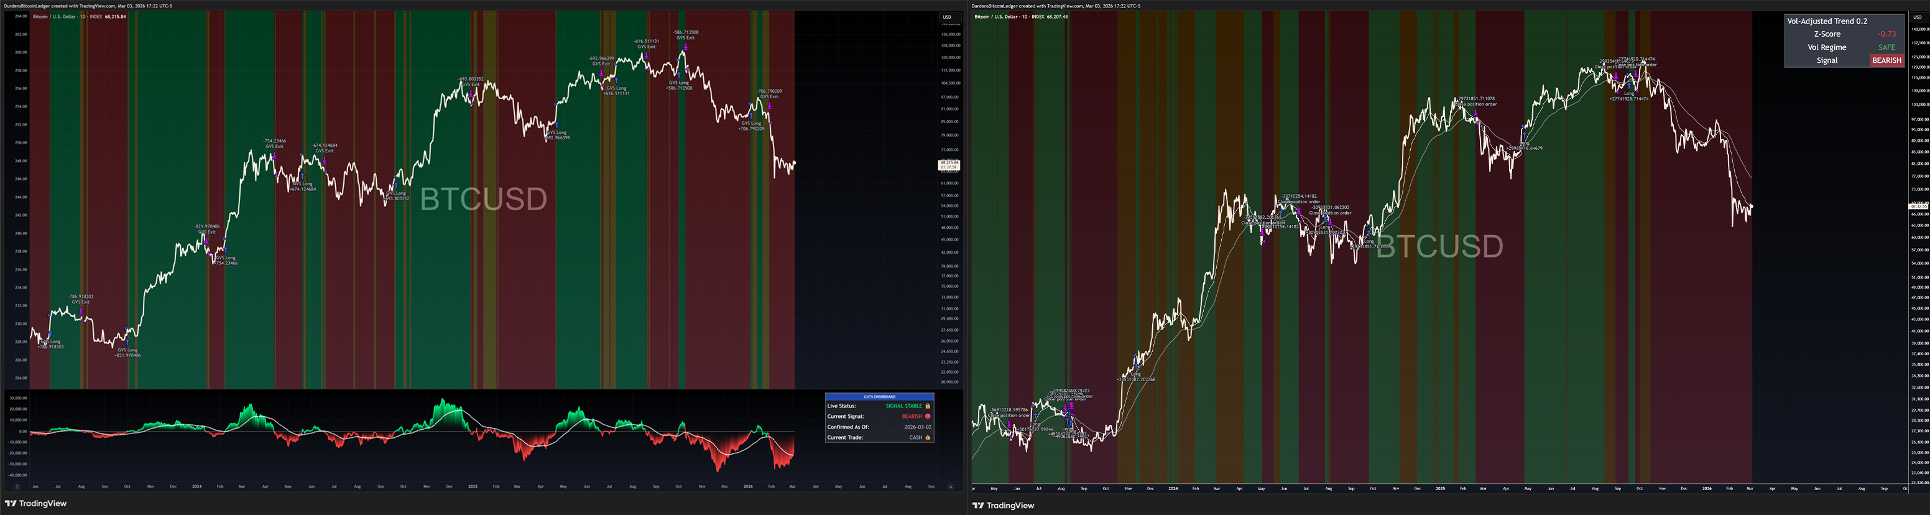Click 'Vol-Adjusted Trend 0.2' table title

pyautogui.click(x=1827, y=21)
